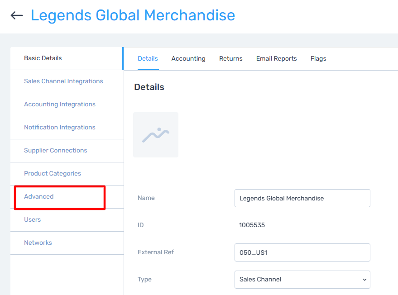
Task: Click the image placeholder thumbnail
Action: click(x=156, y=135)
